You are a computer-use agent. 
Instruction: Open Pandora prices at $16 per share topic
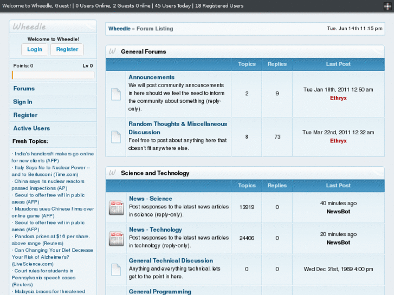(x=51, y=240)
